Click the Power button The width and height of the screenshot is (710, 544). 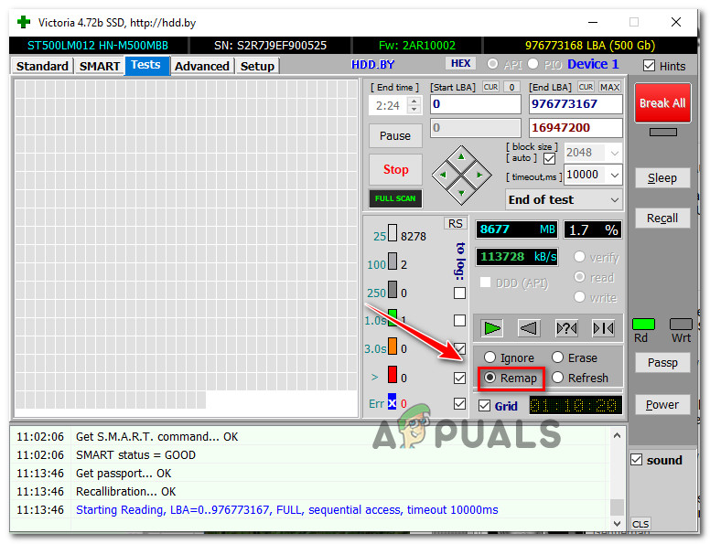click(662, 405)
